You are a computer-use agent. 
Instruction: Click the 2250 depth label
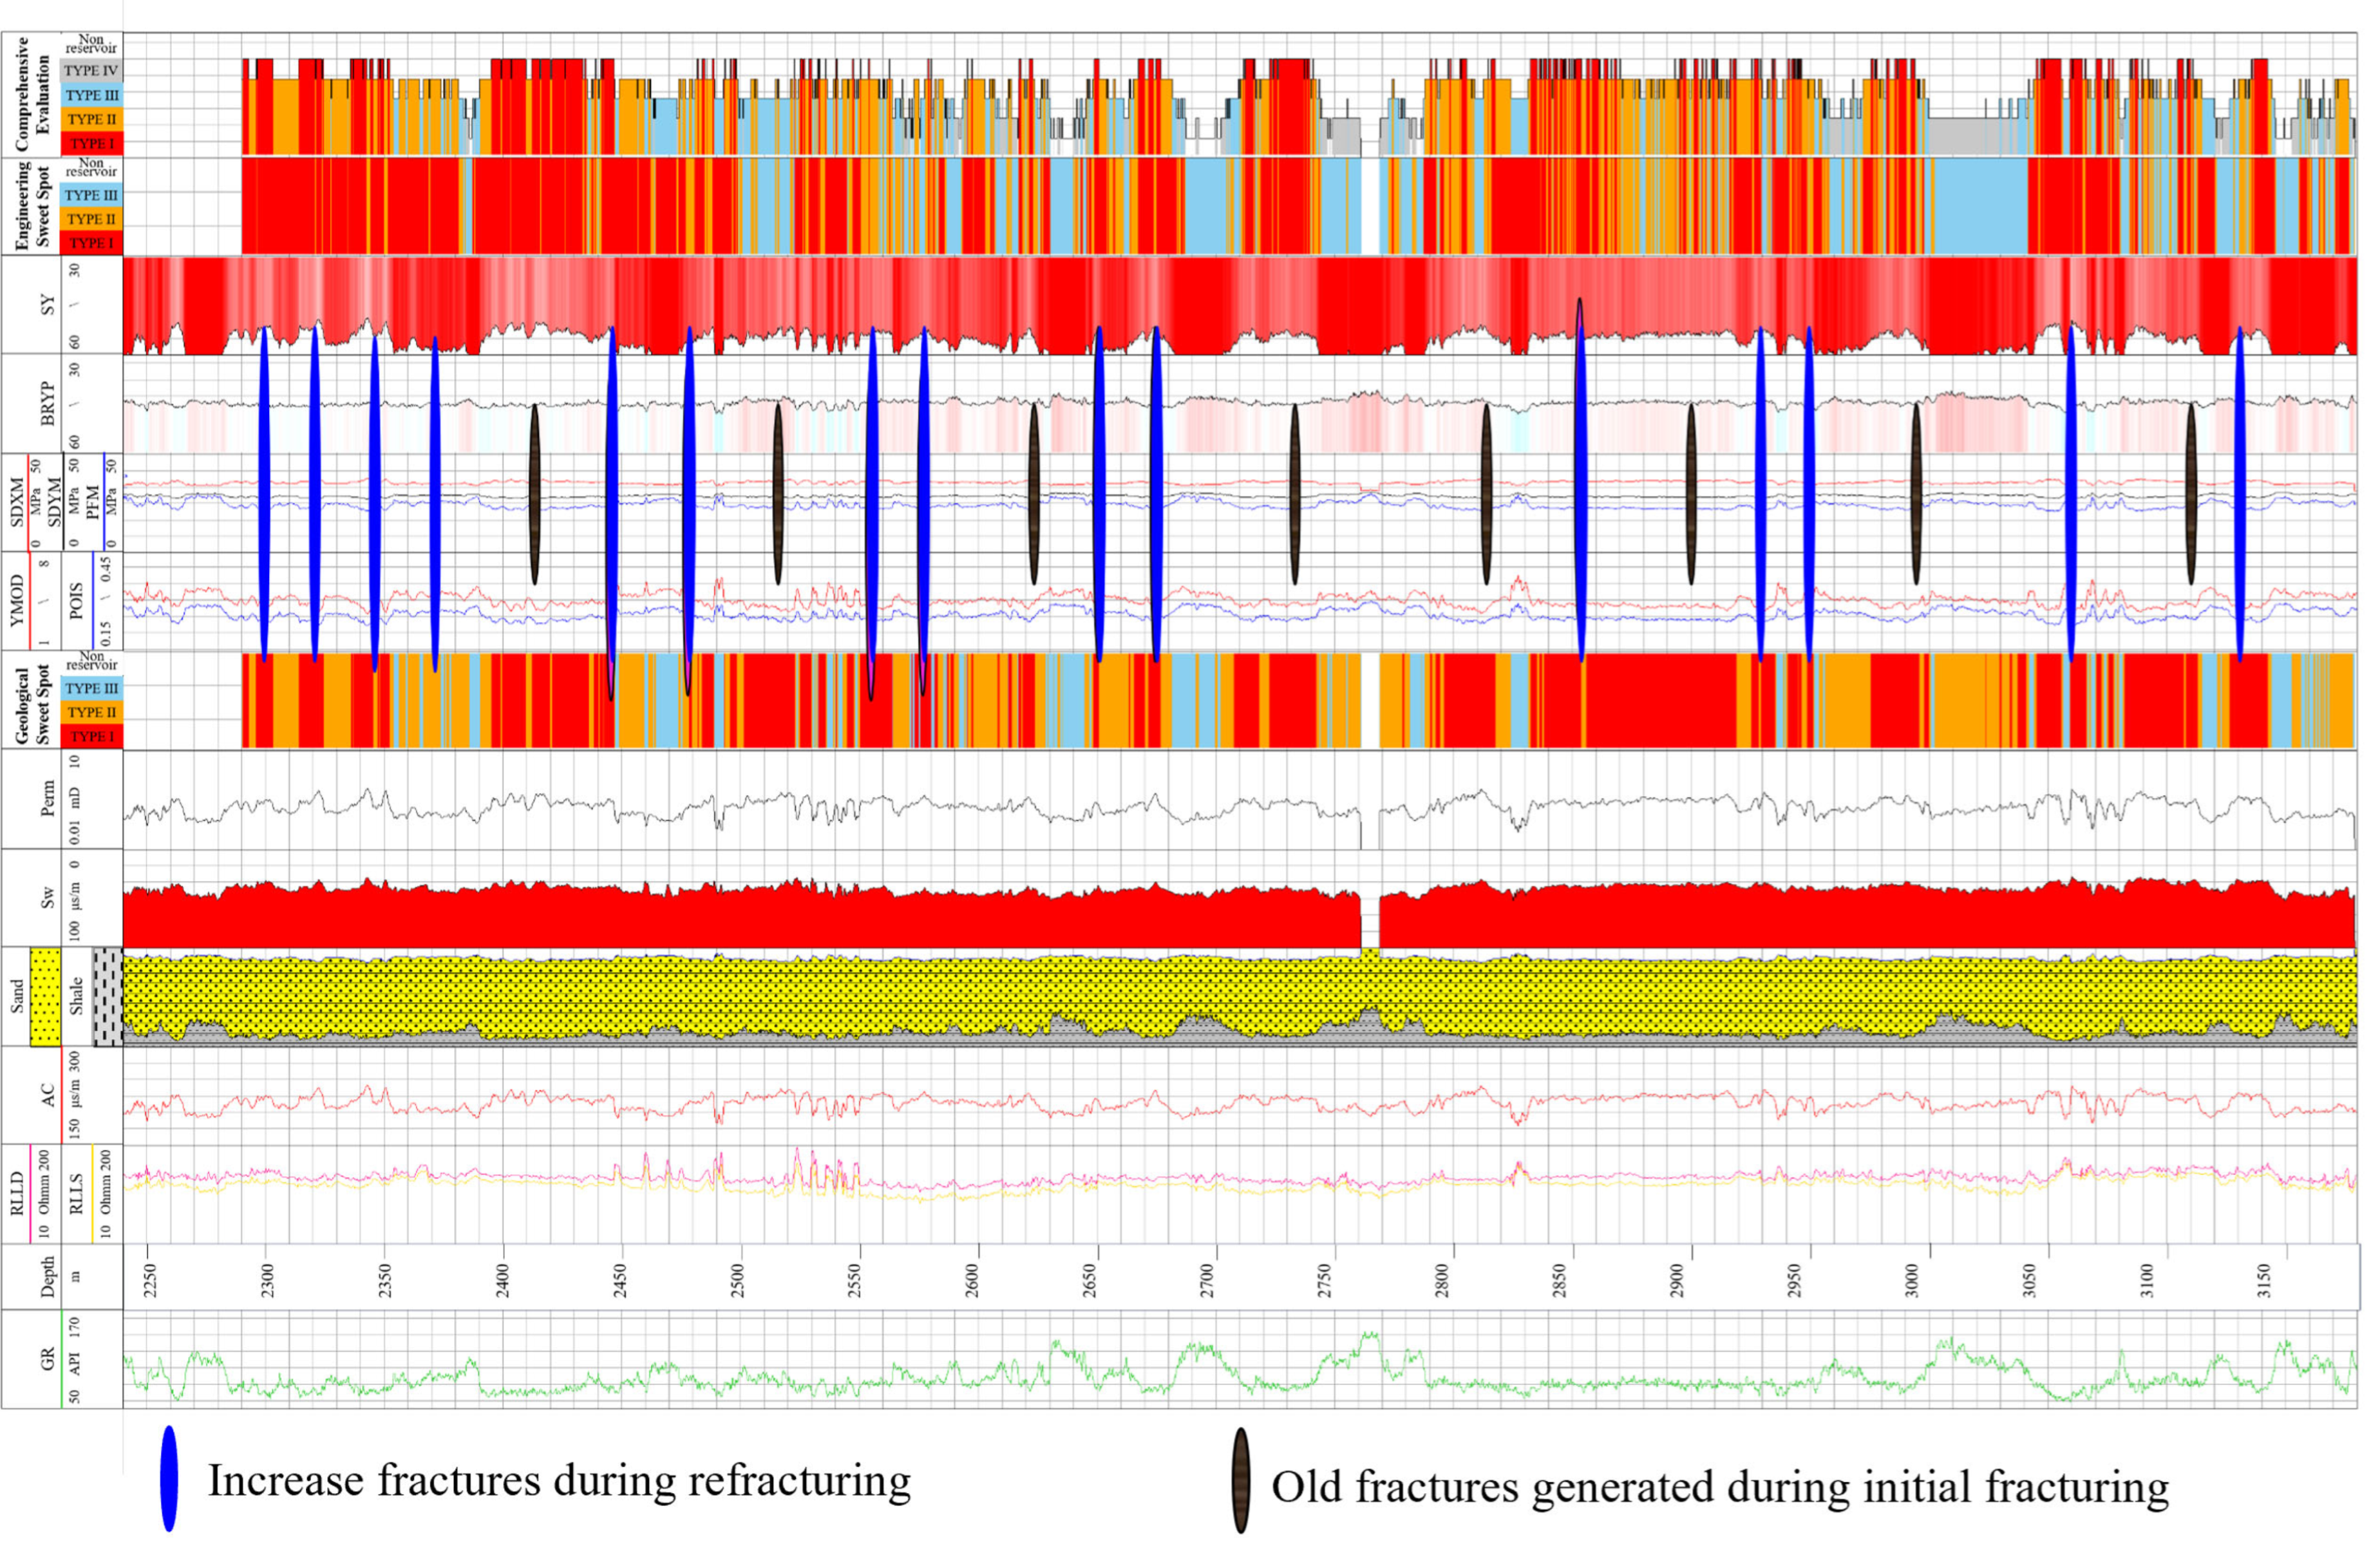pyautogui.click(x=149, y=1280)
